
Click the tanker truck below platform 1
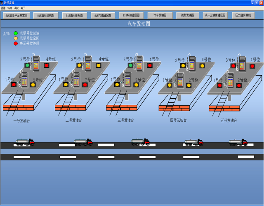click(25, 142)
